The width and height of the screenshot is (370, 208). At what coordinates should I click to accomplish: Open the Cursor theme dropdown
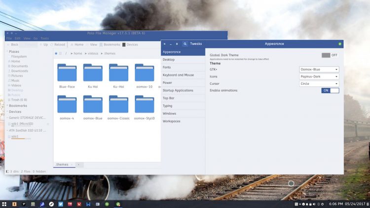tap(319, 83)
